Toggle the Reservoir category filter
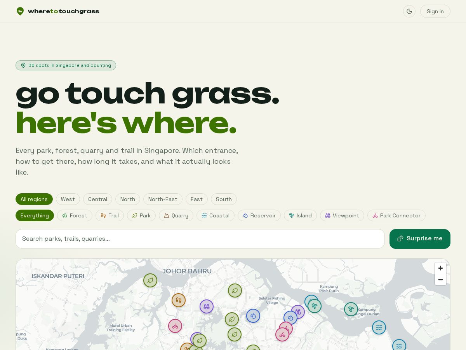 click(x=259, y=215)
